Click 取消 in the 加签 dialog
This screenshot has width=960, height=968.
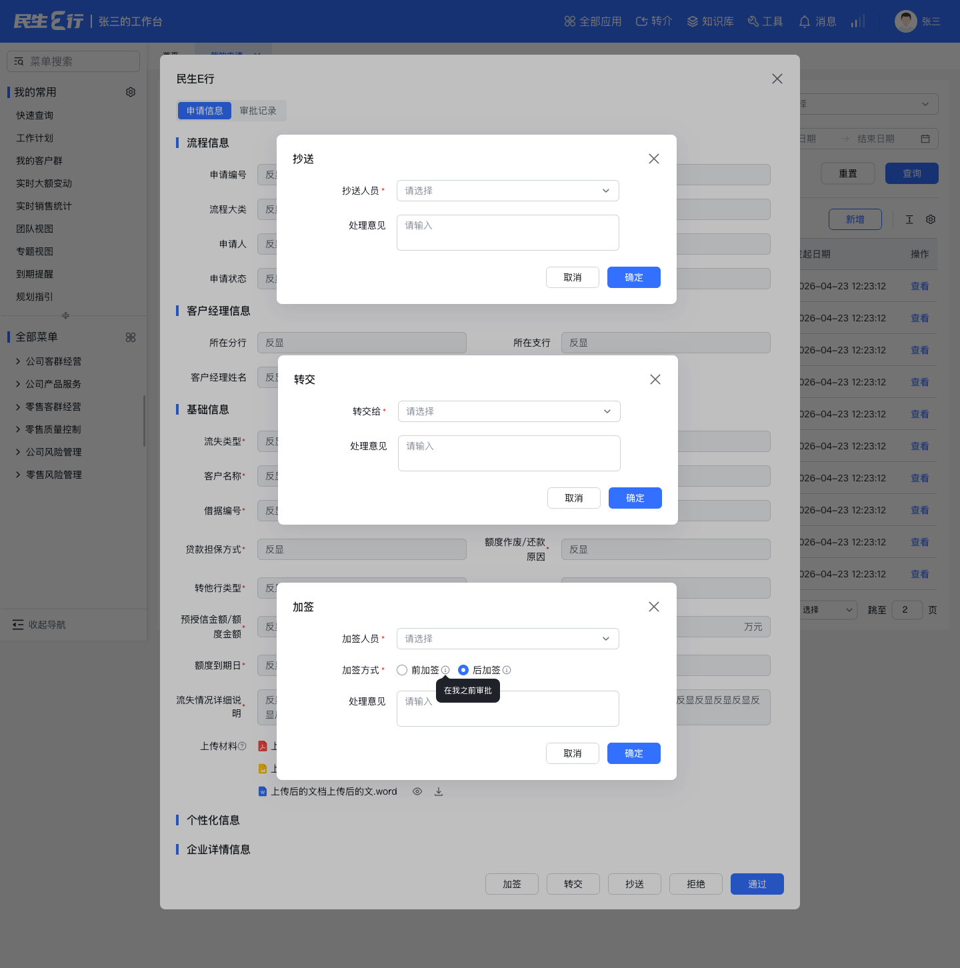click(x=573, y=753)
